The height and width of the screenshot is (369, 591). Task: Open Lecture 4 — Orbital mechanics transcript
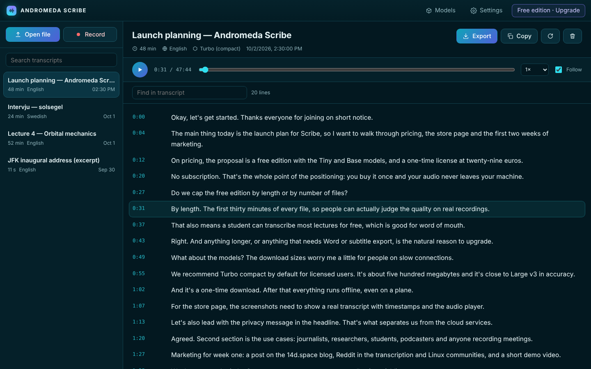(61, 138)
